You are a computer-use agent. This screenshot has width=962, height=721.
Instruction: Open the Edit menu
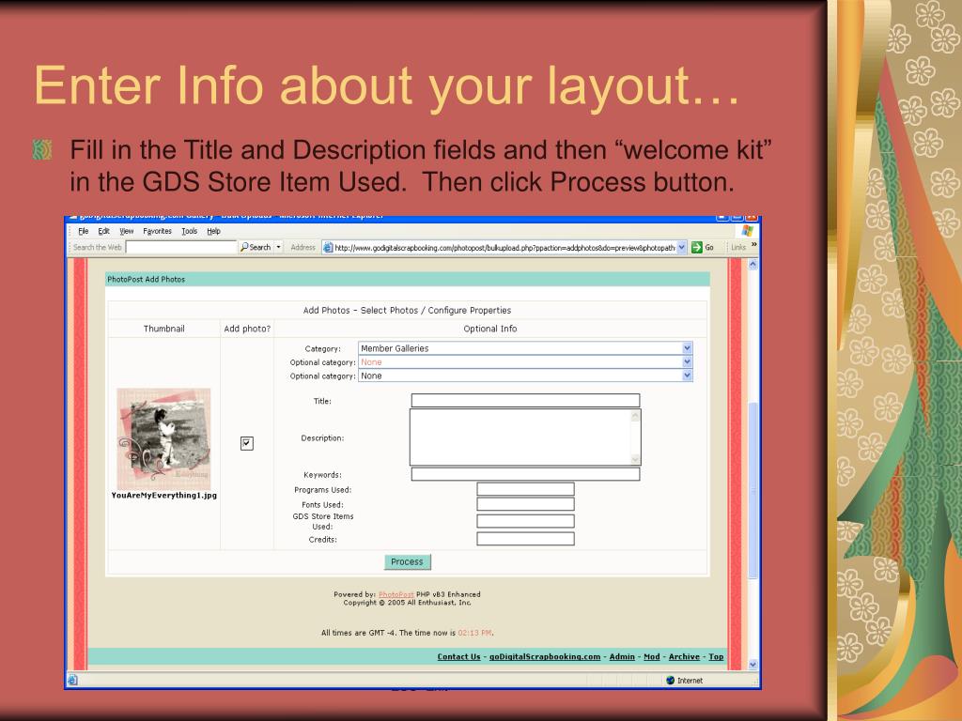tap(103, 231)
